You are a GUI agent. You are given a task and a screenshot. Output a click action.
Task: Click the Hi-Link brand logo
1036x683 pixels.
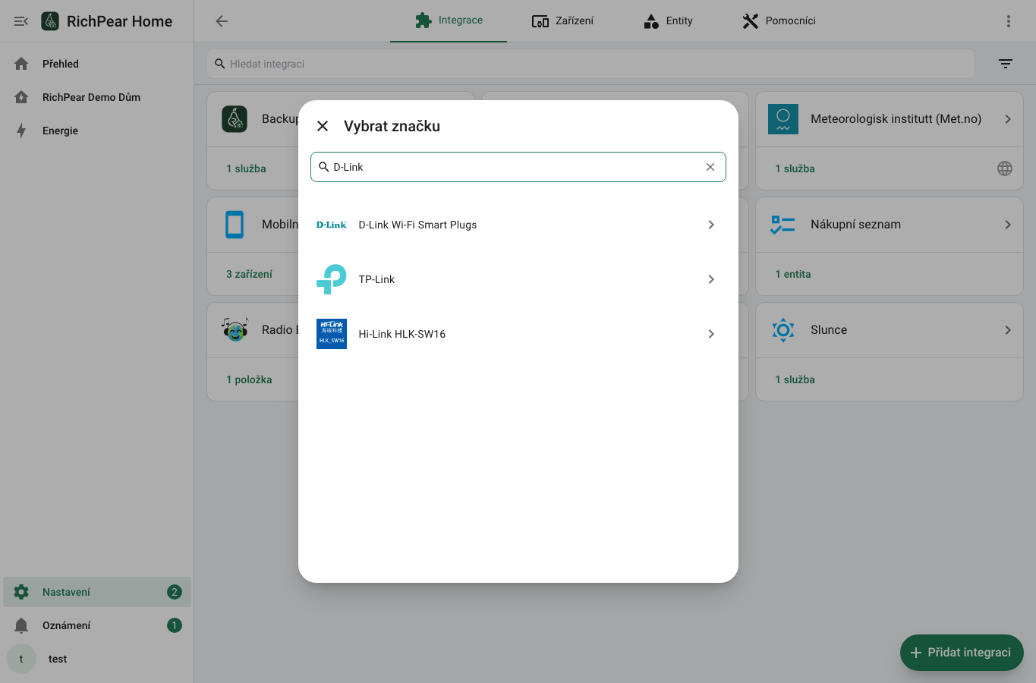[x=332, y=334]
